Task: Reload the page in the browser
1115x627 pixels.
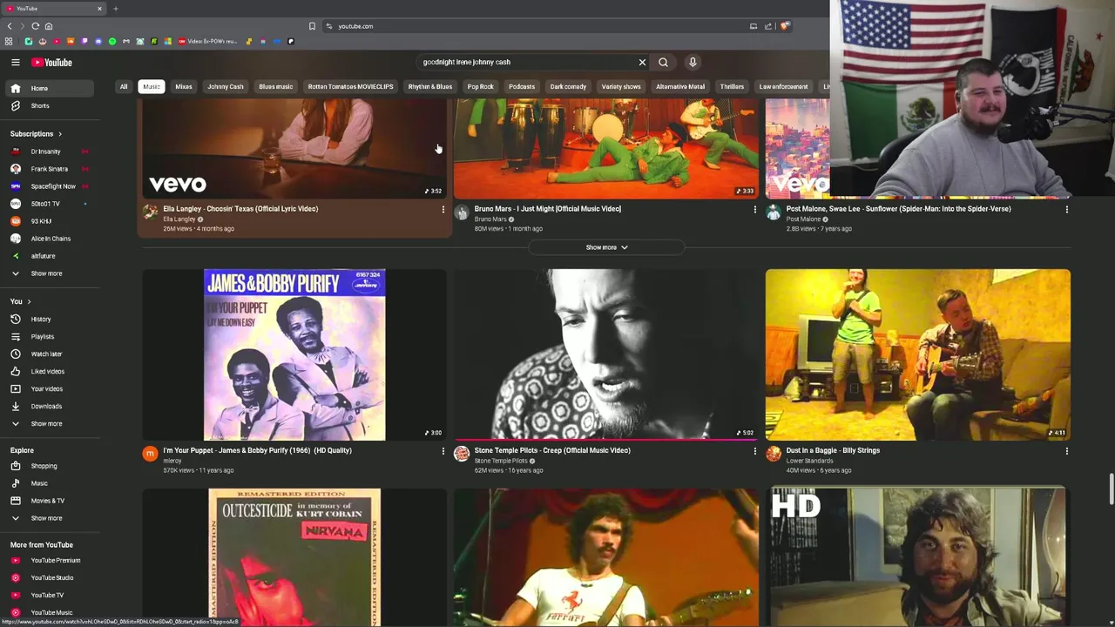Action: 35,26
